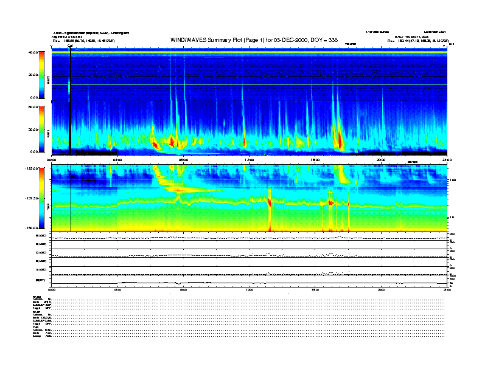Click the 20:00 tick under the RAD1 spectrogram

coord(381,160)
